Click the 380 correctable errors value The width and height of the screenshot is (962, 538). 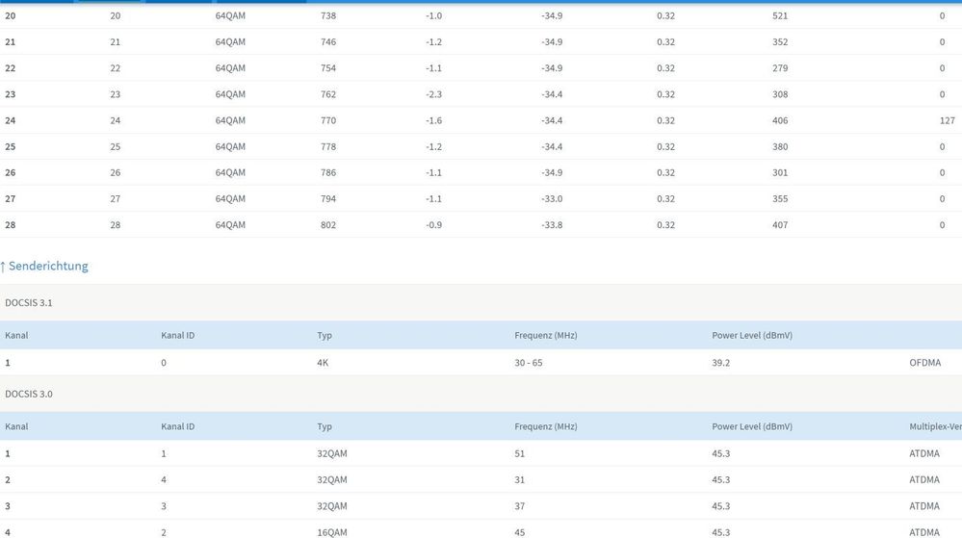pyautogui.click(x=780, y=146)
